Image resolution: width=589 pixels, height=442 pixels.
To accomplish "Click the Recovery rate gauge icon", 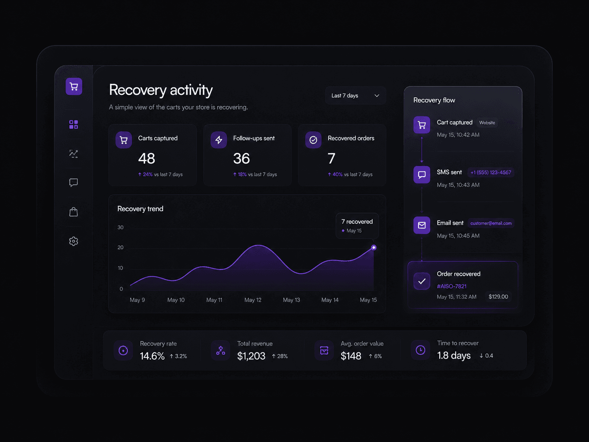I will point(123,350).
